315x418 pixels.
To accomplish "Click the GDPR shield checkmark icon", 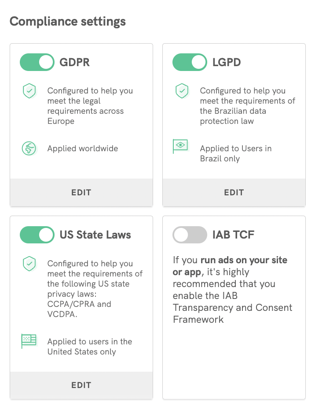I will (29, 91).
